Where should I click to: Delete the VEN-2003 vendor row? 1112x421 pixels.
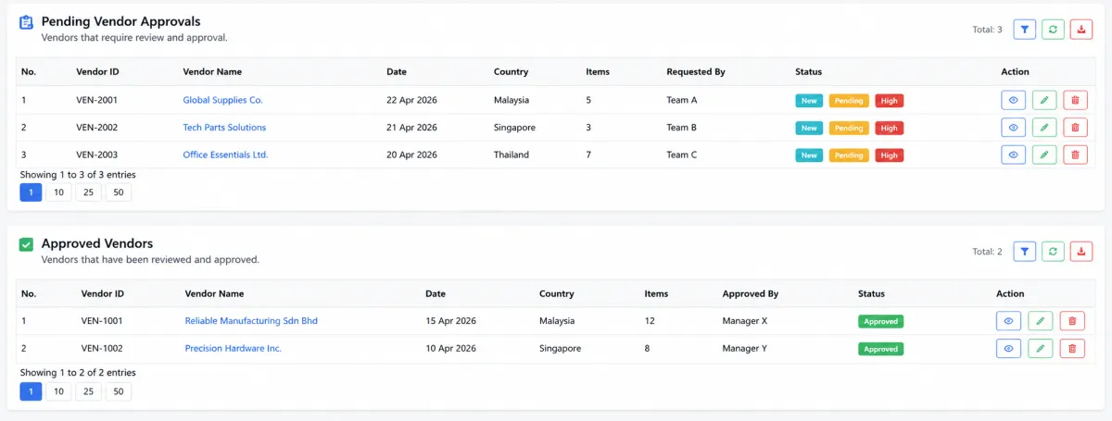pos(1075,155)
